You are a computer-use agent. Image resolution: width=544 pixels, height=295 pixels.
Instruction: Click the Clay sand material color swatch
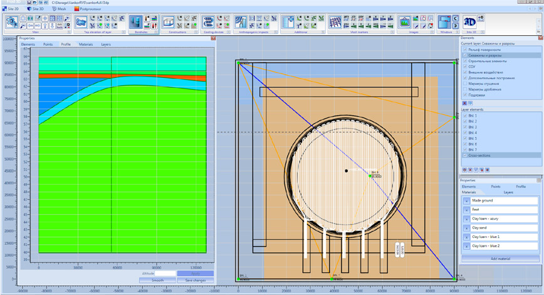tap(467, 228)
